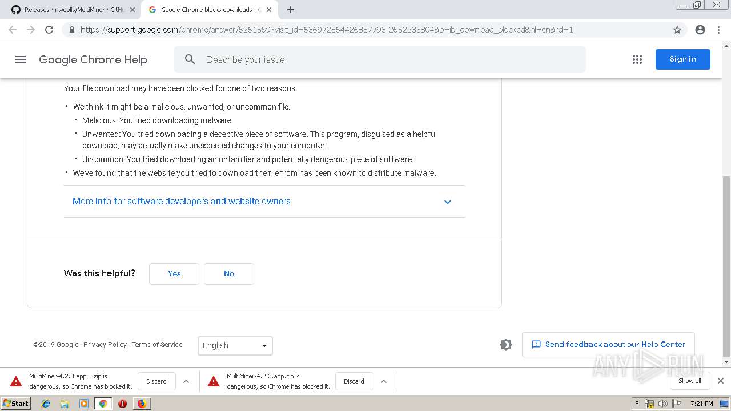This screenshot has width=731, height=411.
Task: Open Chrome from the taskbar
Action: [103, 404]
